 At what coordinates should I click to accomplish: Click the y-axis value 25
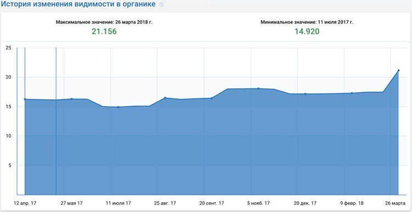coord(8,48)
